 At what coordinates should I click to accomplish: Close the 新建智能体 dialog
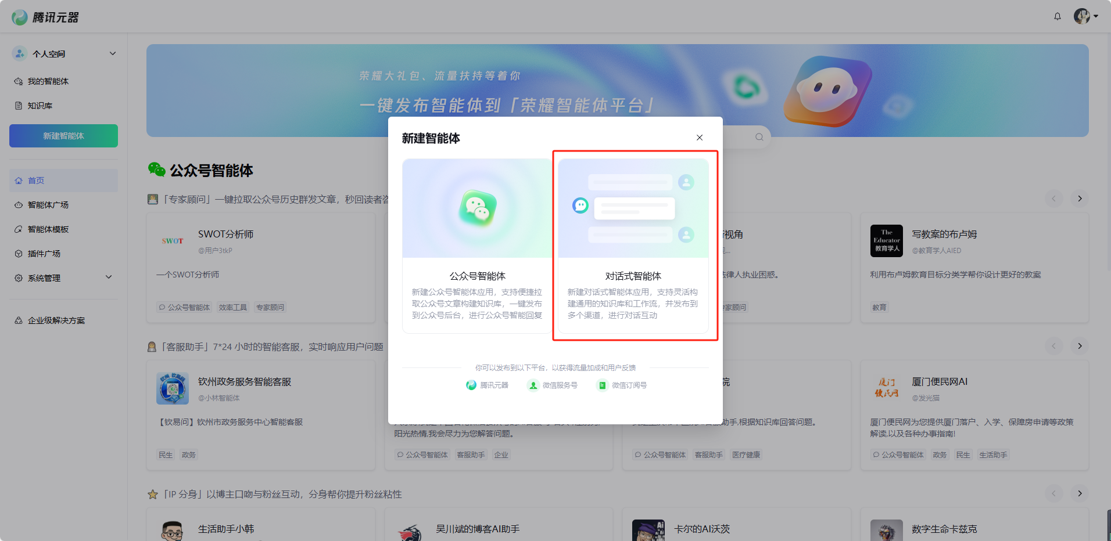click(x=700, y=138)
